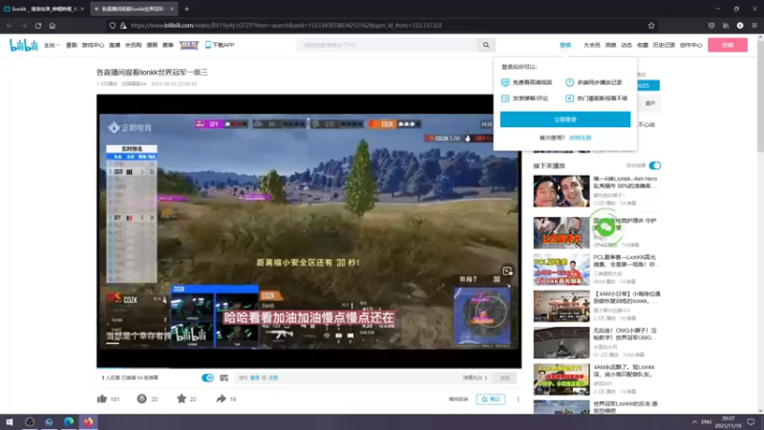
Task: Like the video with thumbs-up icon
Action: point(102,398)
